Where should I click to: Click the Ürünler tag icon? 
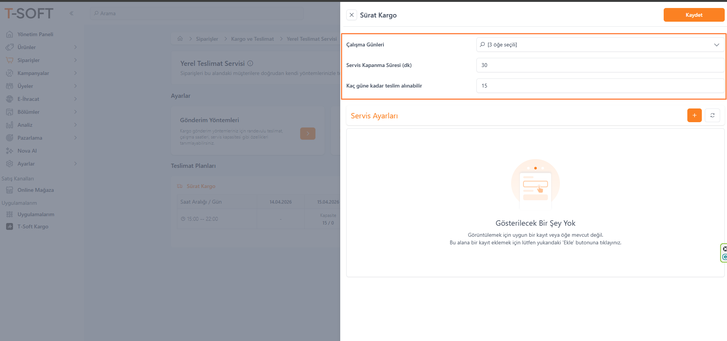coord(10,47)
